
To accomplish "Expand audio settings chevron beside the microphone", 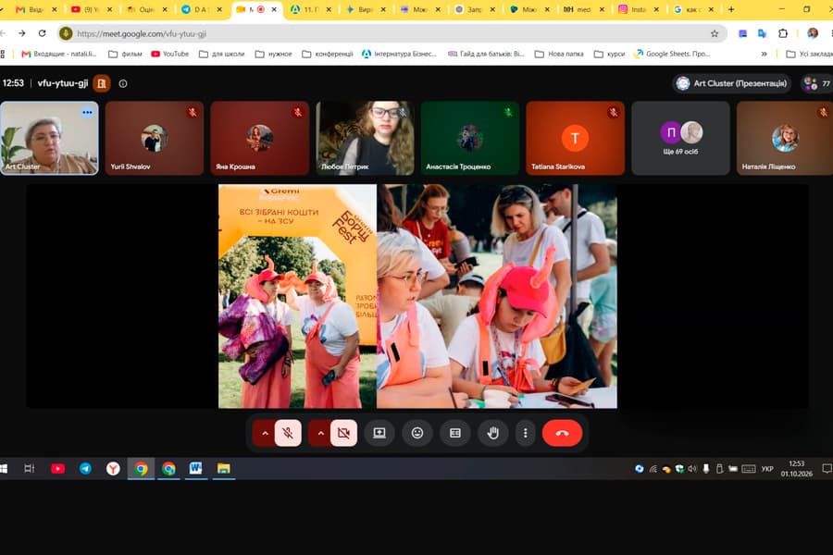I will [265, 433].
